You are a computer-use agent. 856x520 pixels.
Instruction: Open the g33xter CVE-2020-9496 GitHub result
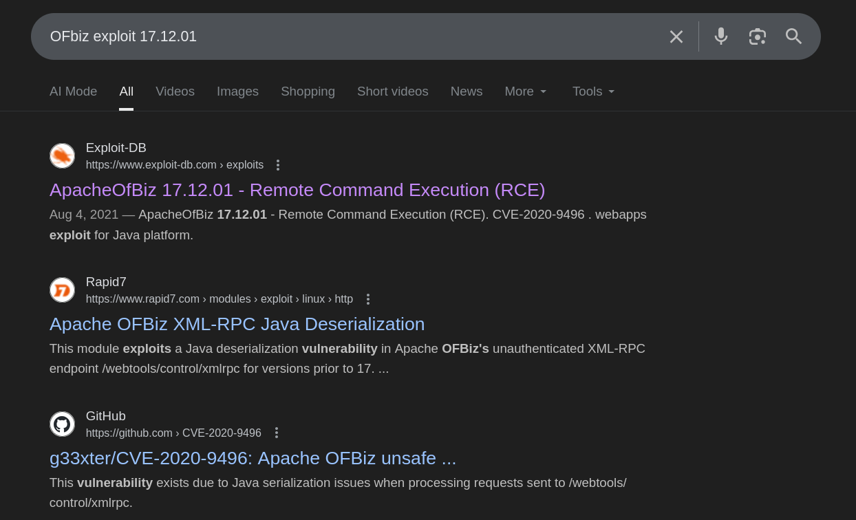coord(253,458)
